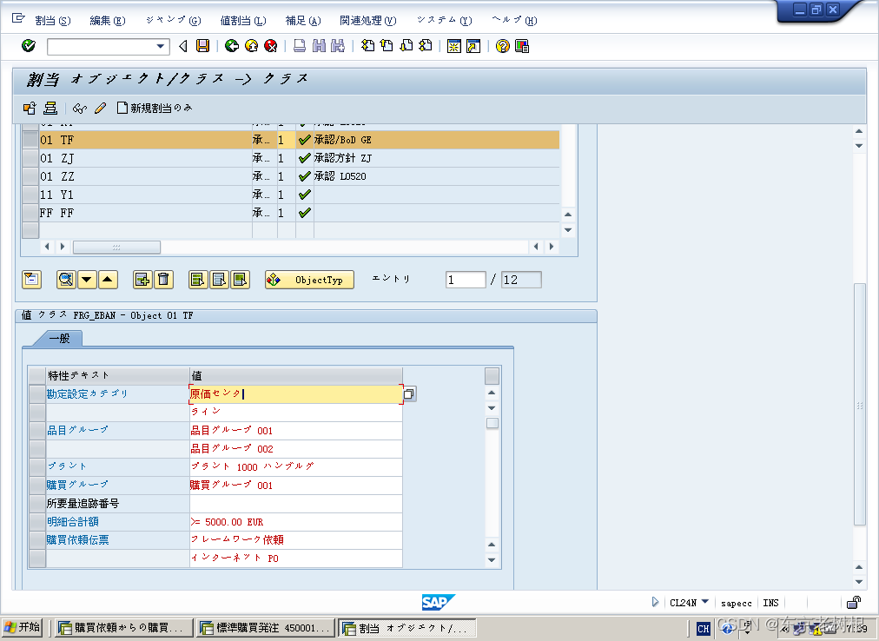Viewport: 879px width, 641px height.
Task: Select the row marker for 11 Y1
Action: coord(30,195)
